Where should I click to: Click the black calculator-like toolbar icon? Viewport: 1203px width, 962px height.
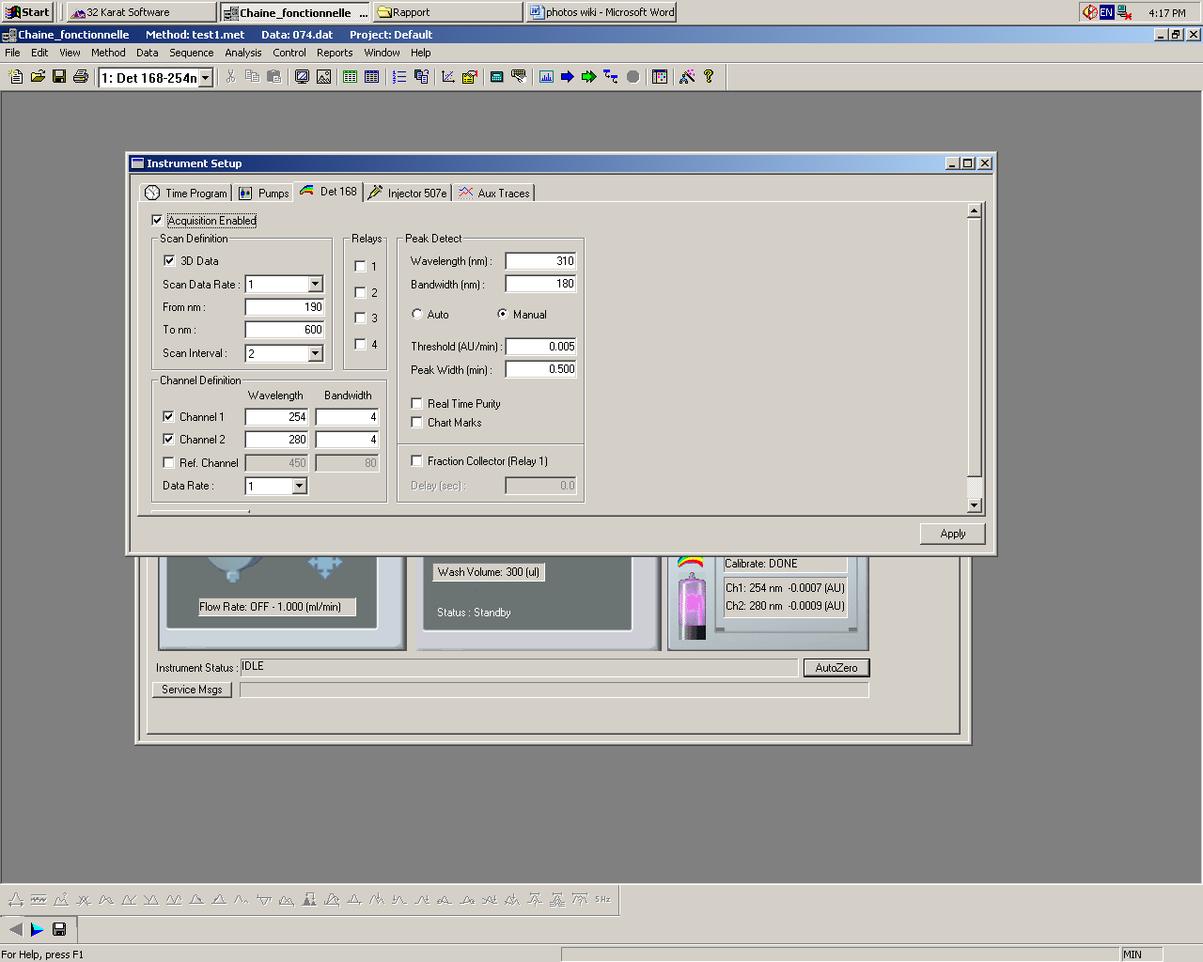(x=497, y=77)
